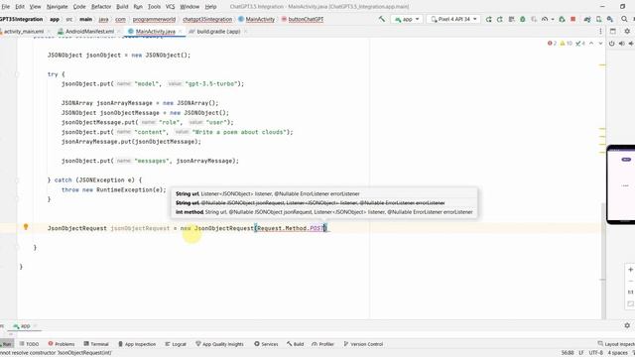Expand the Profile dropdown arrow
Image resolution: width=635 pixels, height=357 pixels.
(553, 19)
